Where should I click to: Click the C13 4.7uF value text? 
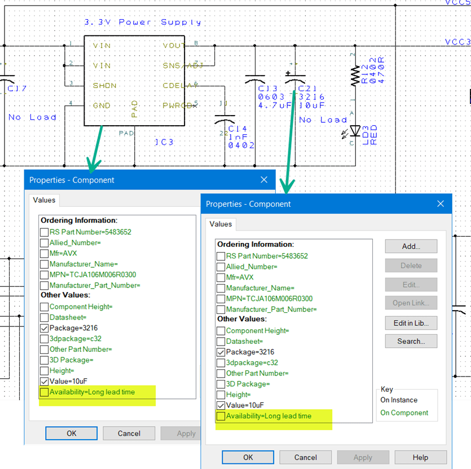tap(275, 105)
